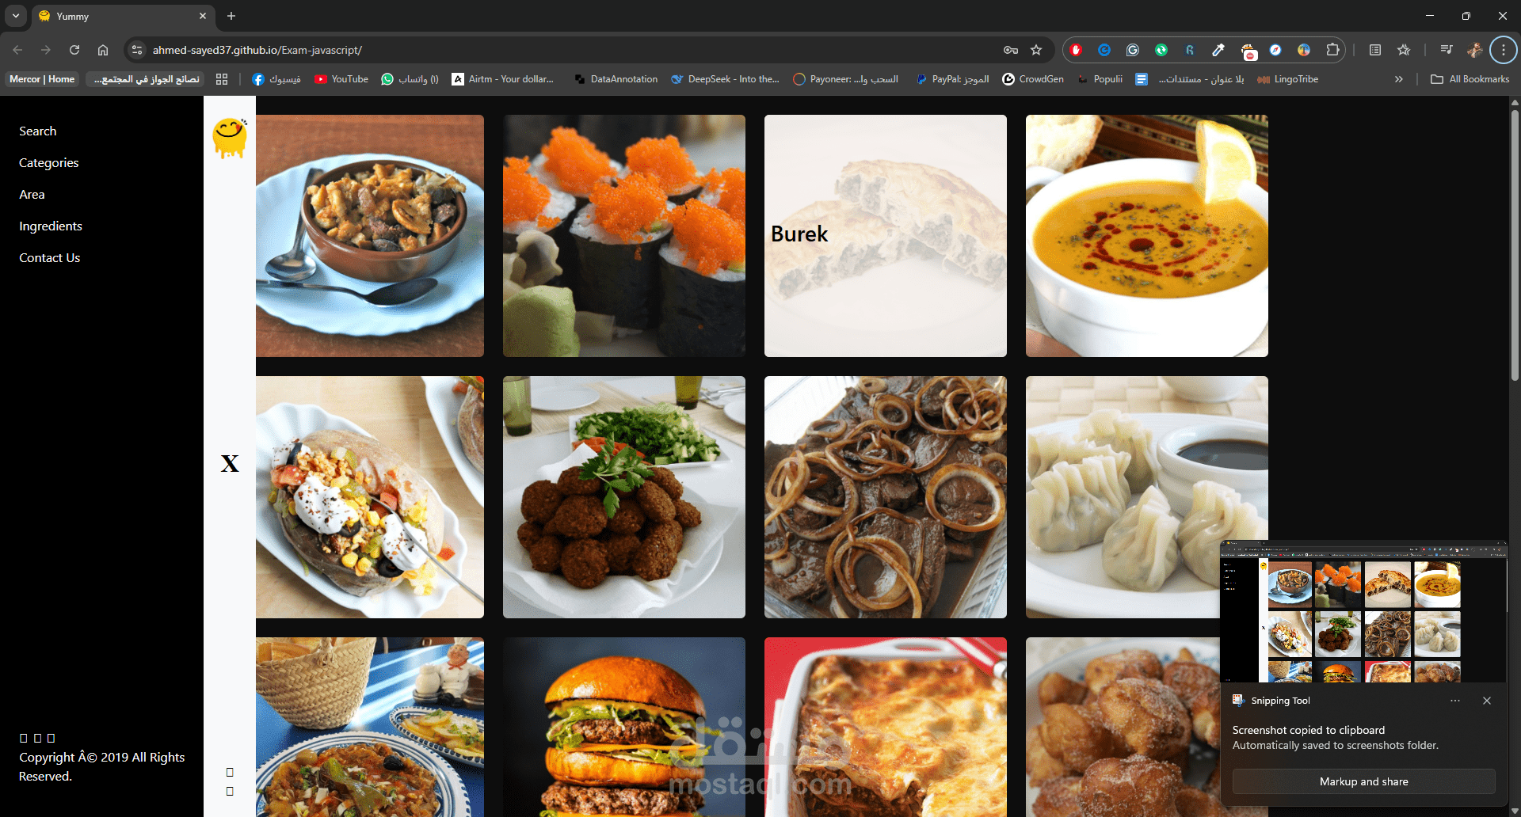Screen dimensions: 1521x817
Task: Expand the hidden bookmarks chevron
Action: 1399,79
